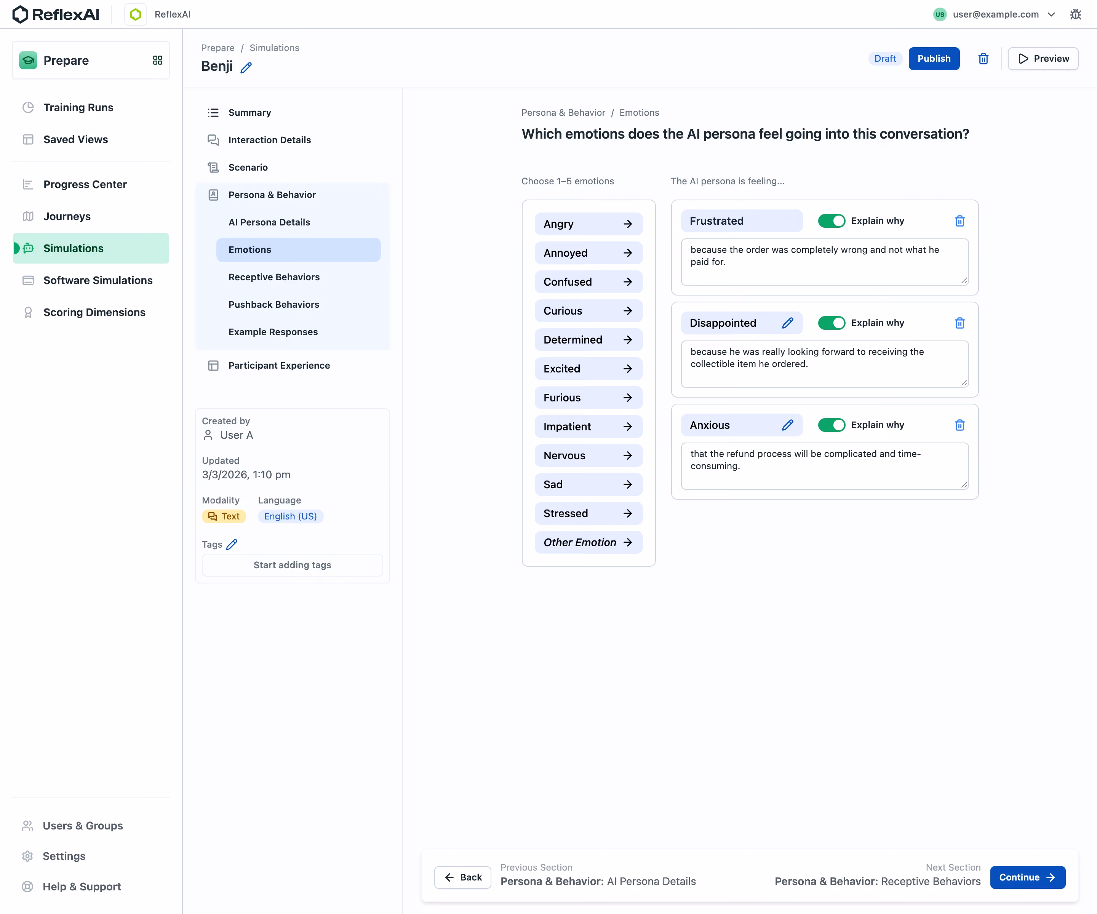The height and width of the screenshot is (914, 1097).
Task: Add the Angry emotion via its arrow
Action: pyautogui.click(x=627, y=224)
